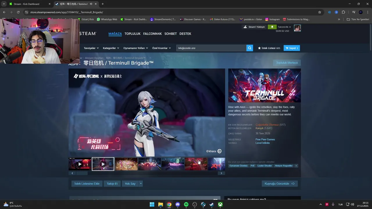Viewport: 372px width, 209px height.
Task: Go back in browser history
Action: coord(4,12)
